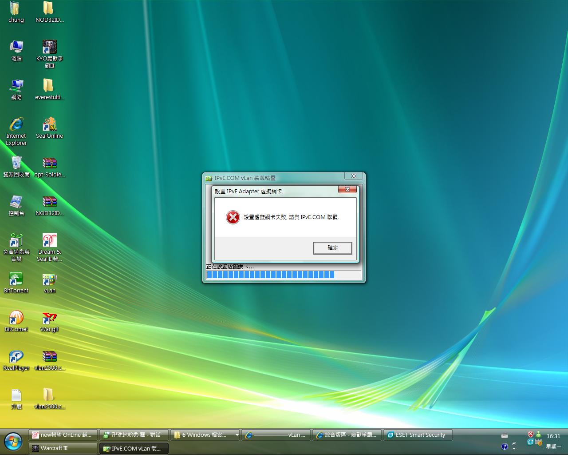Select the NOD32ID WinRAR archive icon
This screenshot has width=568, height=455.
point(49,205)
